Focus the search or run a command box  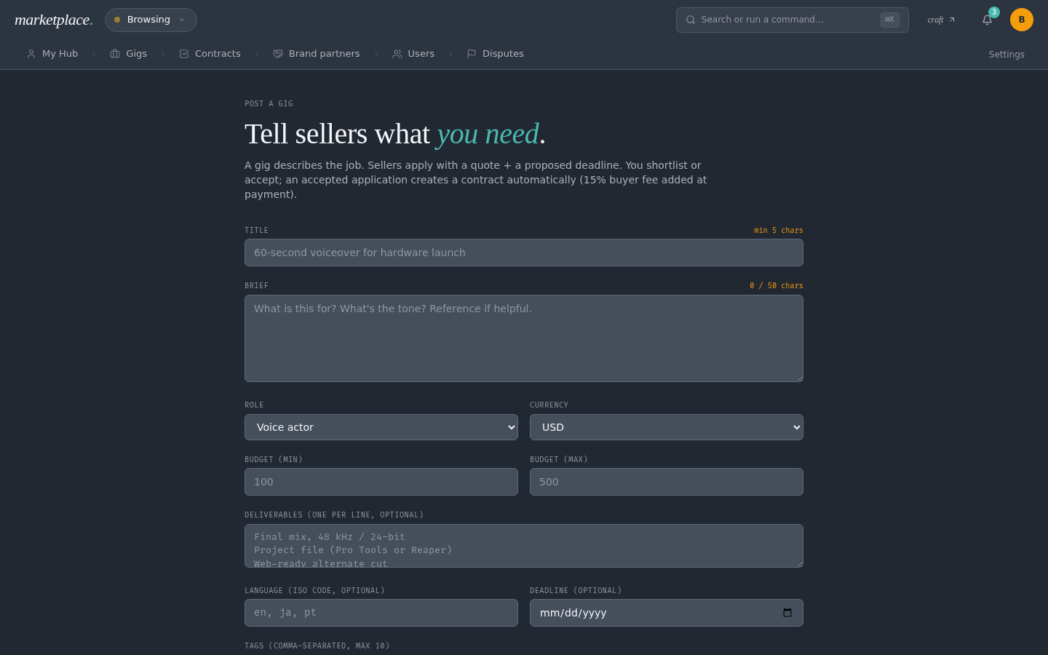click(x=793, y=20)
